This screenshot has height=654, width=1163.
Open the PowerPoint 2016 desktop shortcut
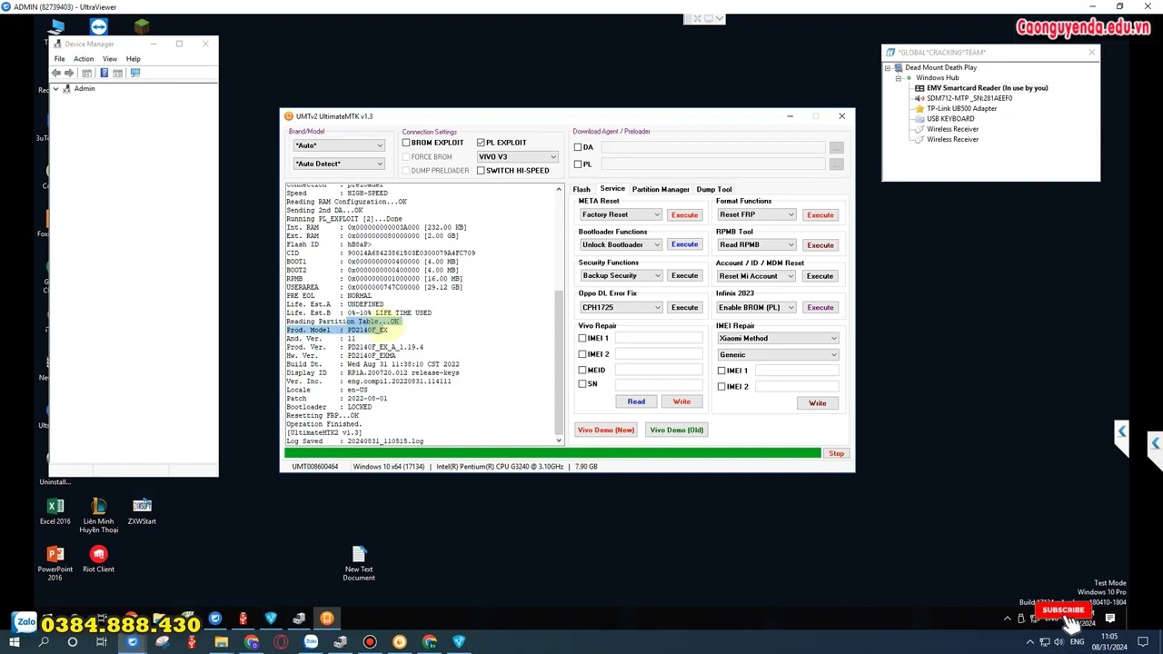coord(55,563)
